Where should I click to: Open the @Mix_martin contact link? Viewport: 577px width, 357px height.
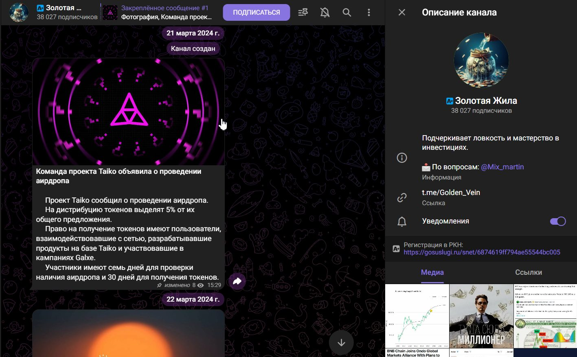click(502, 167)
